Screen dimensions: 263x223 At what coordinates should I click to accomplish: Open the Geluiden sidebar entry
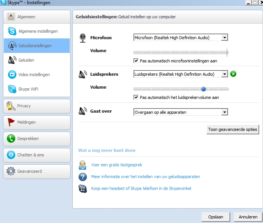[x=37, y=60]
